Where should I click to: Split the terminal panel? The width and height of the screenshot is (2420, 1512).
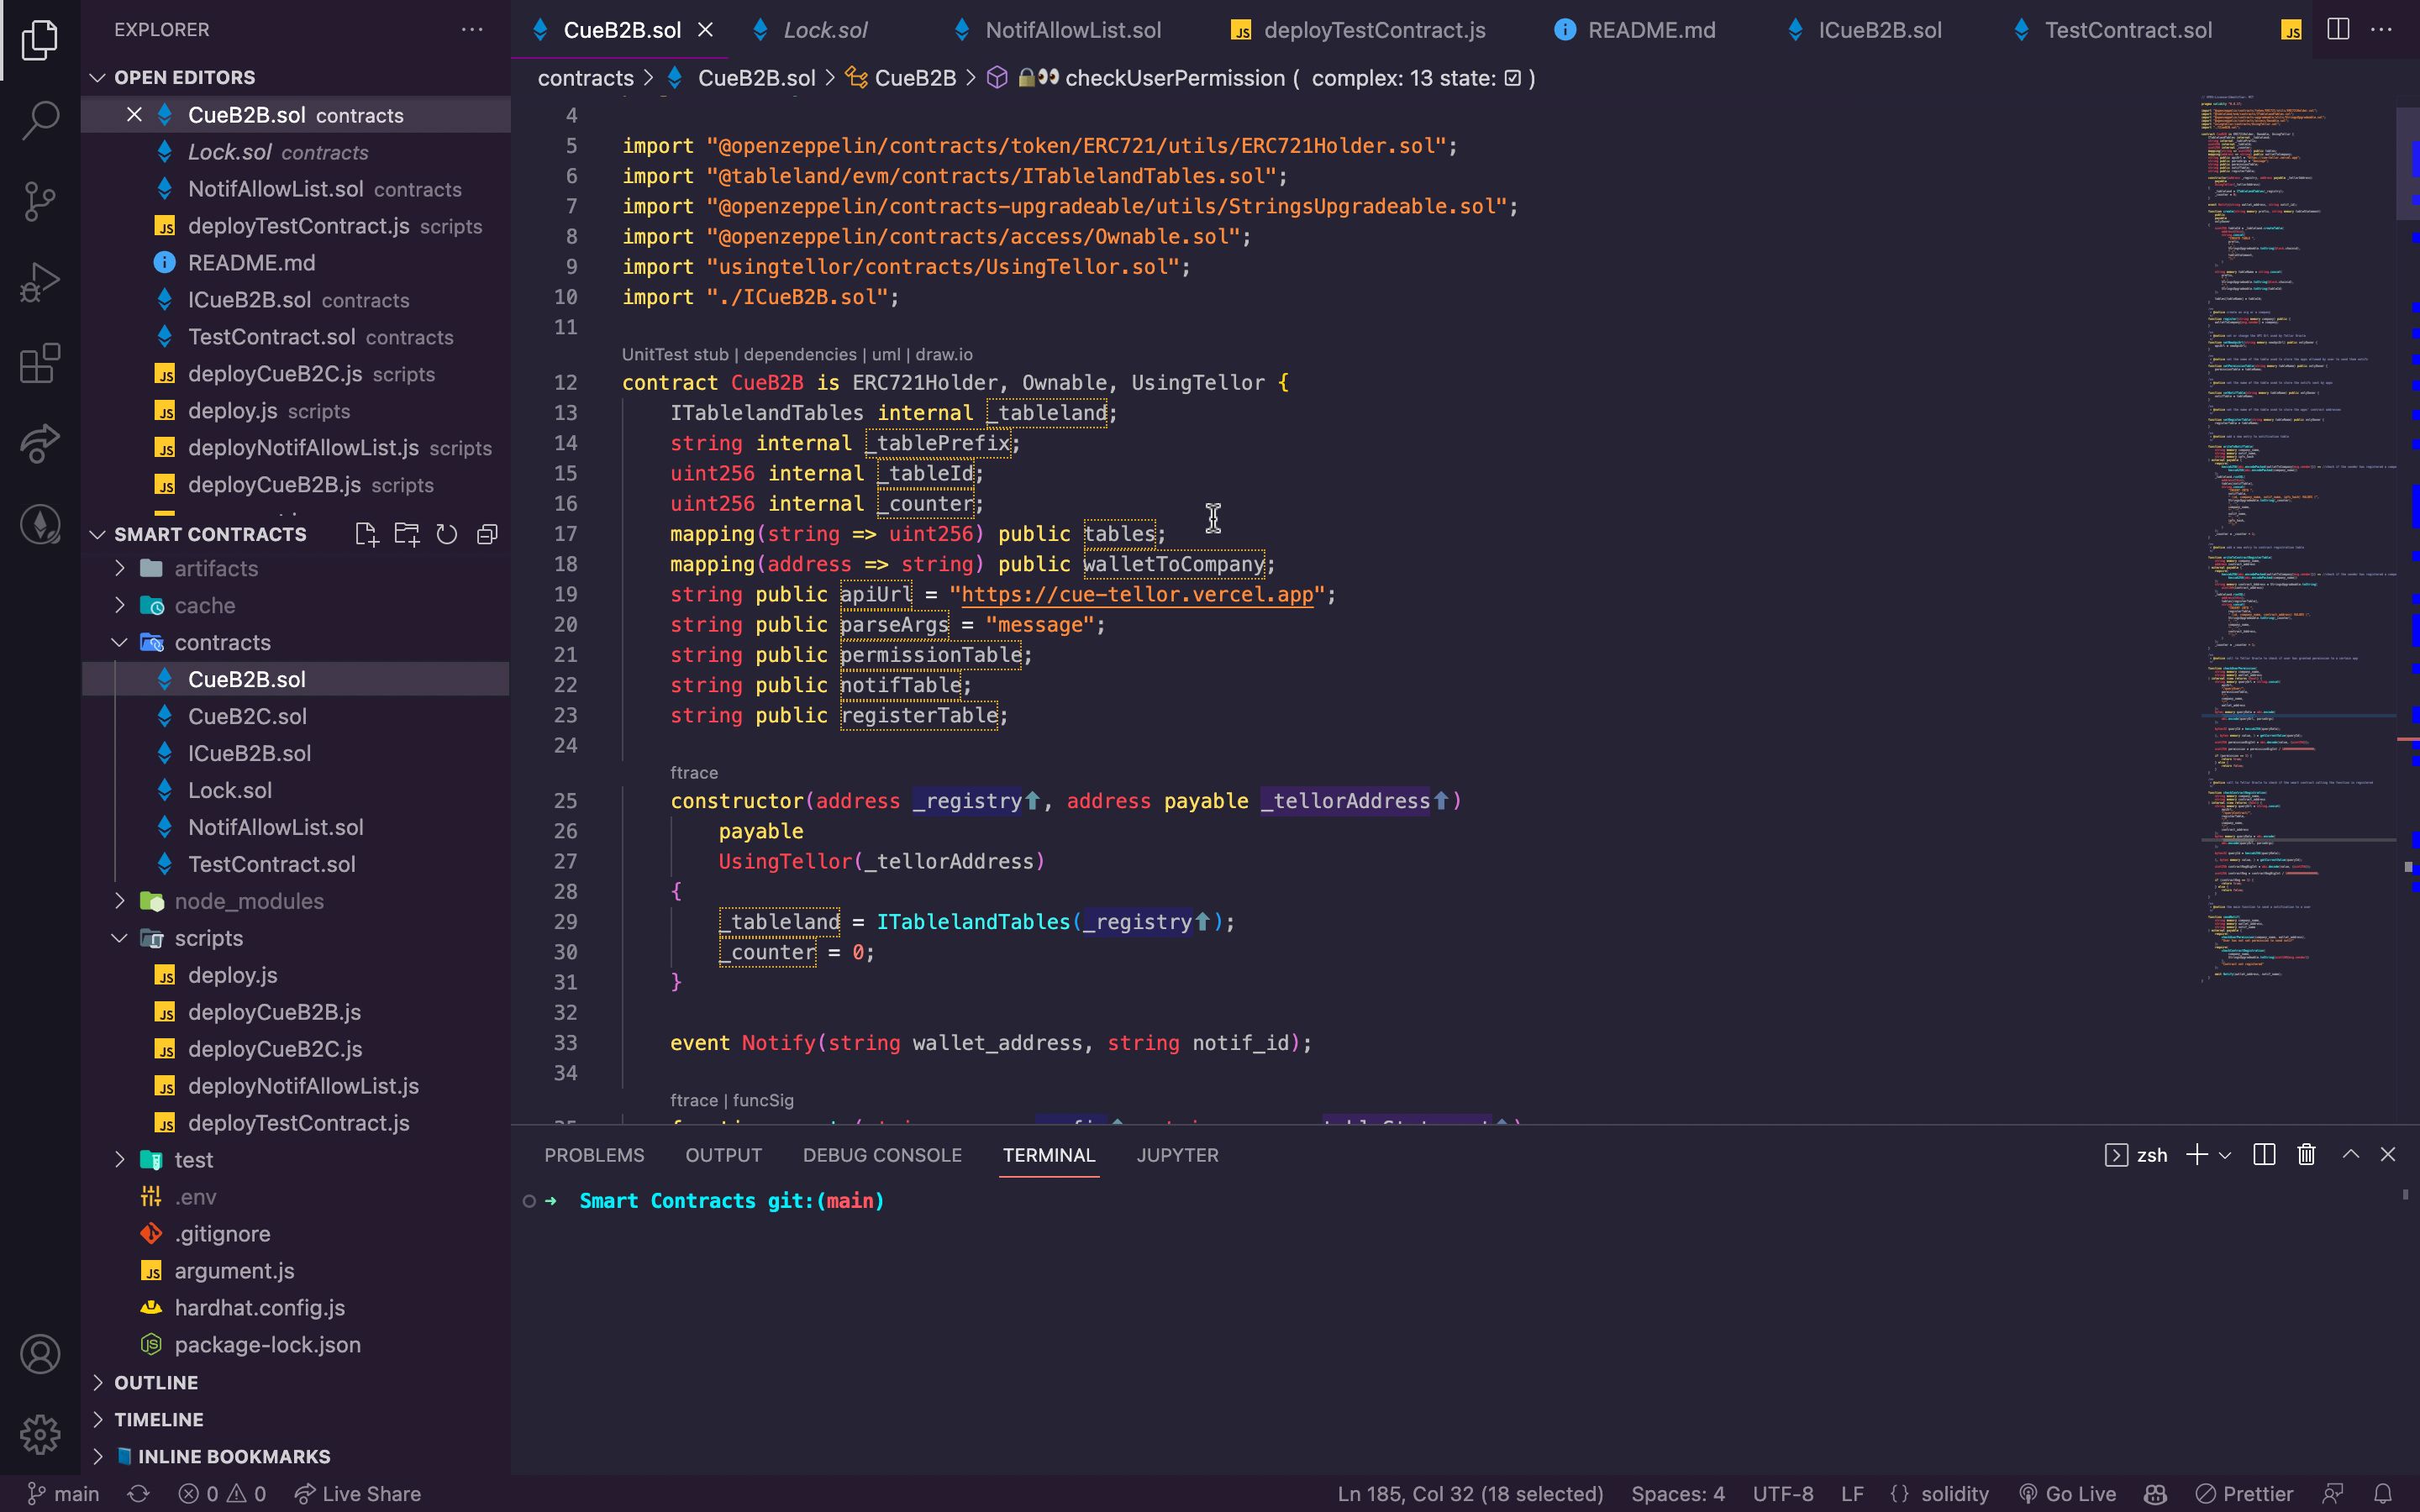2264,1155
